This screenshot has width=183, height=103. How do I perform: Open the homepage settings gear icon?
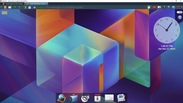click(x=180, y=18)
